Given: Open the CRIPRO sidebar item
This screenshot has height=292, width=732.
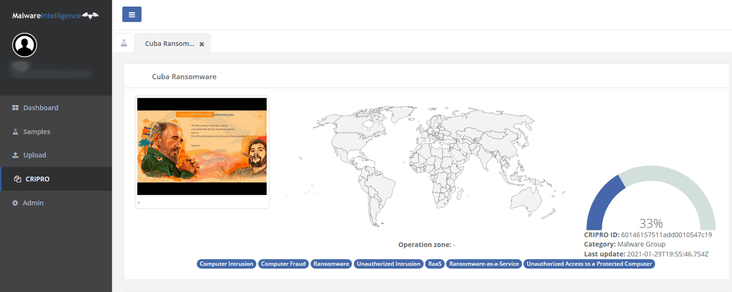Looking at the screenshot, I should tap(56, 179).
